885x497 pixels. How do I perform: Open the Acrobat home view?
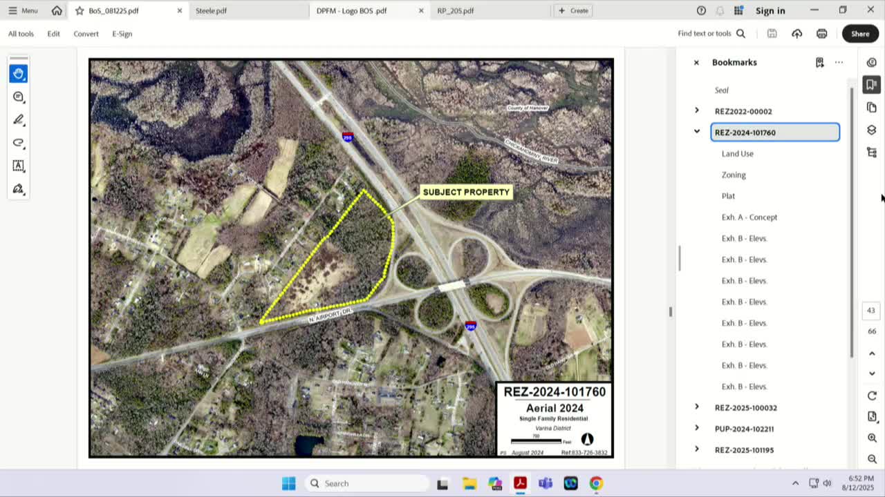[x=57, y=10]
